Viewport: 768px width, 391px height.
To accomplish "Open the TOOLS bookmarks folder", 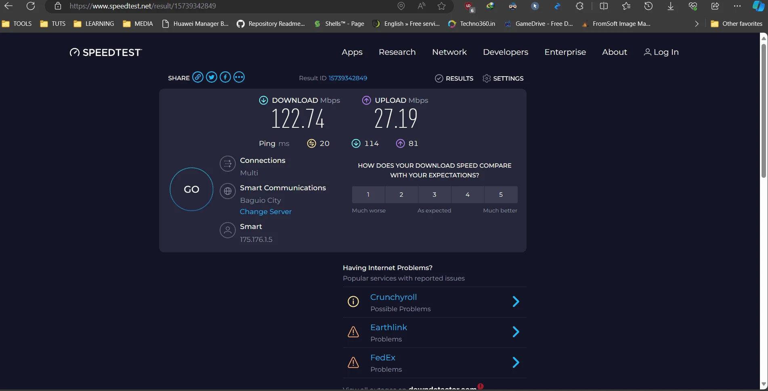I will pos(17,24).
